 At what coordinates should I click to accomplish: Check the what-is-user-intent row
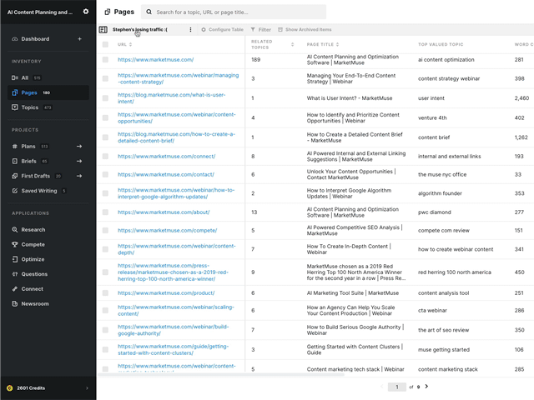tap(105, 98)
